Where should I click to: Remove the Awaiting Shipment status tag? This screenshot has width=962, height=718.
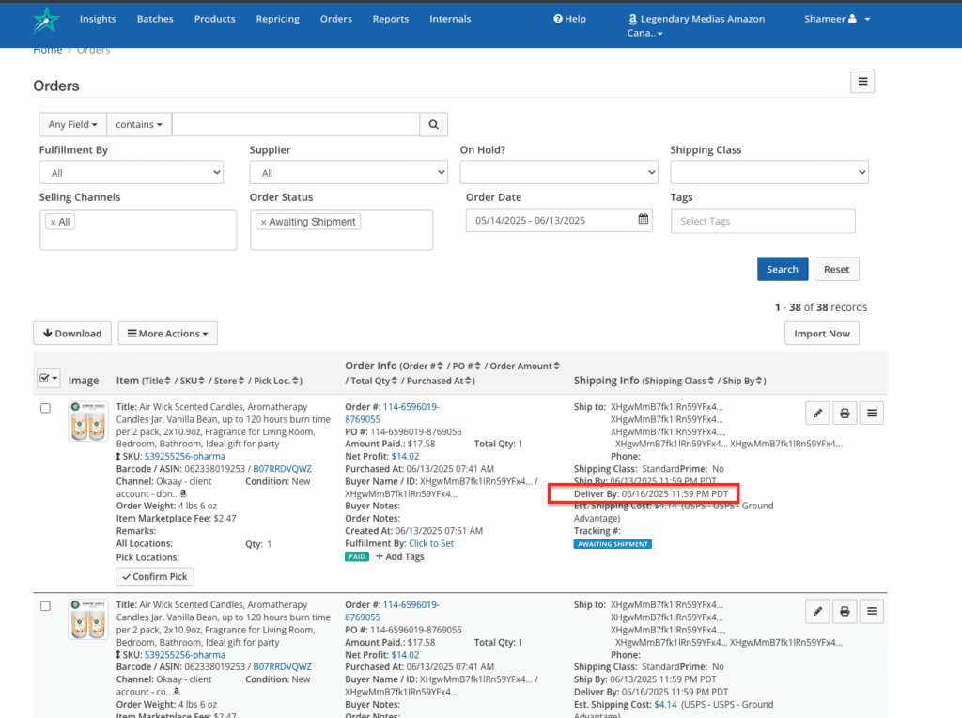click(264, 222)
